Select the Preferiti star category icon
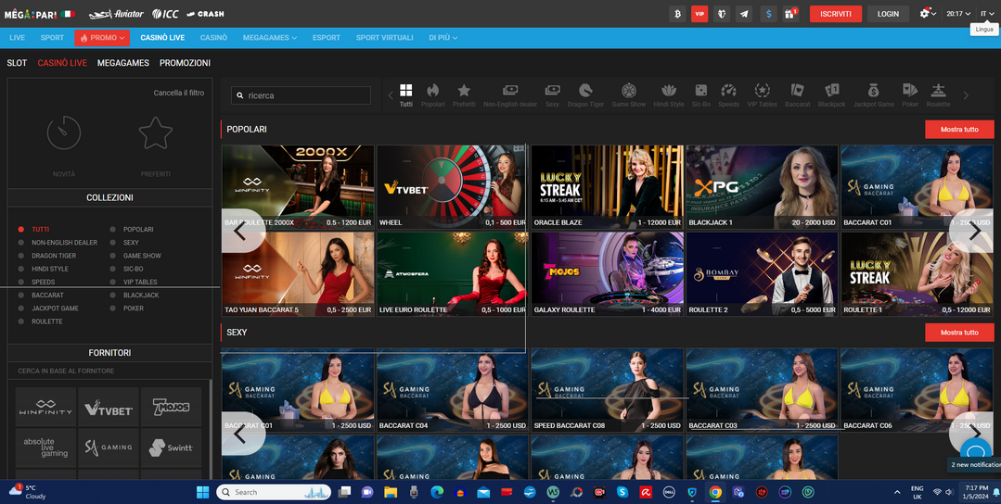This screenshot has width=1001, height=504. pyautogui.click(x=464, y=95)
